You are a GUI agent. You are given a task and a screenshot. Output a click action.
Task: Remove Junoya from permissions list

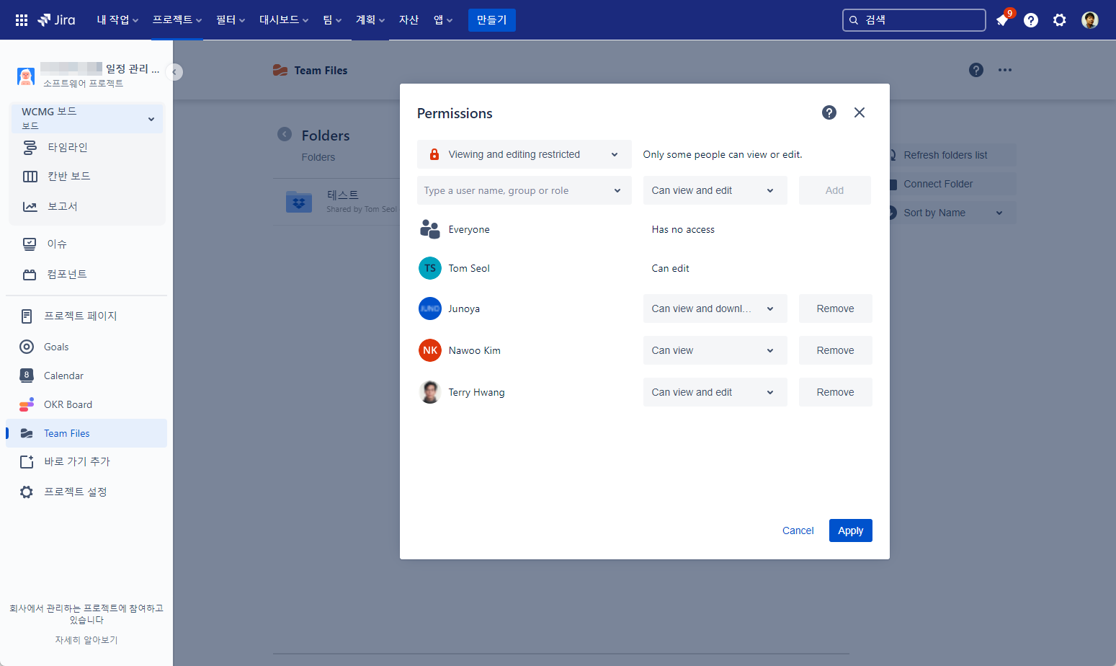[835, 308]
